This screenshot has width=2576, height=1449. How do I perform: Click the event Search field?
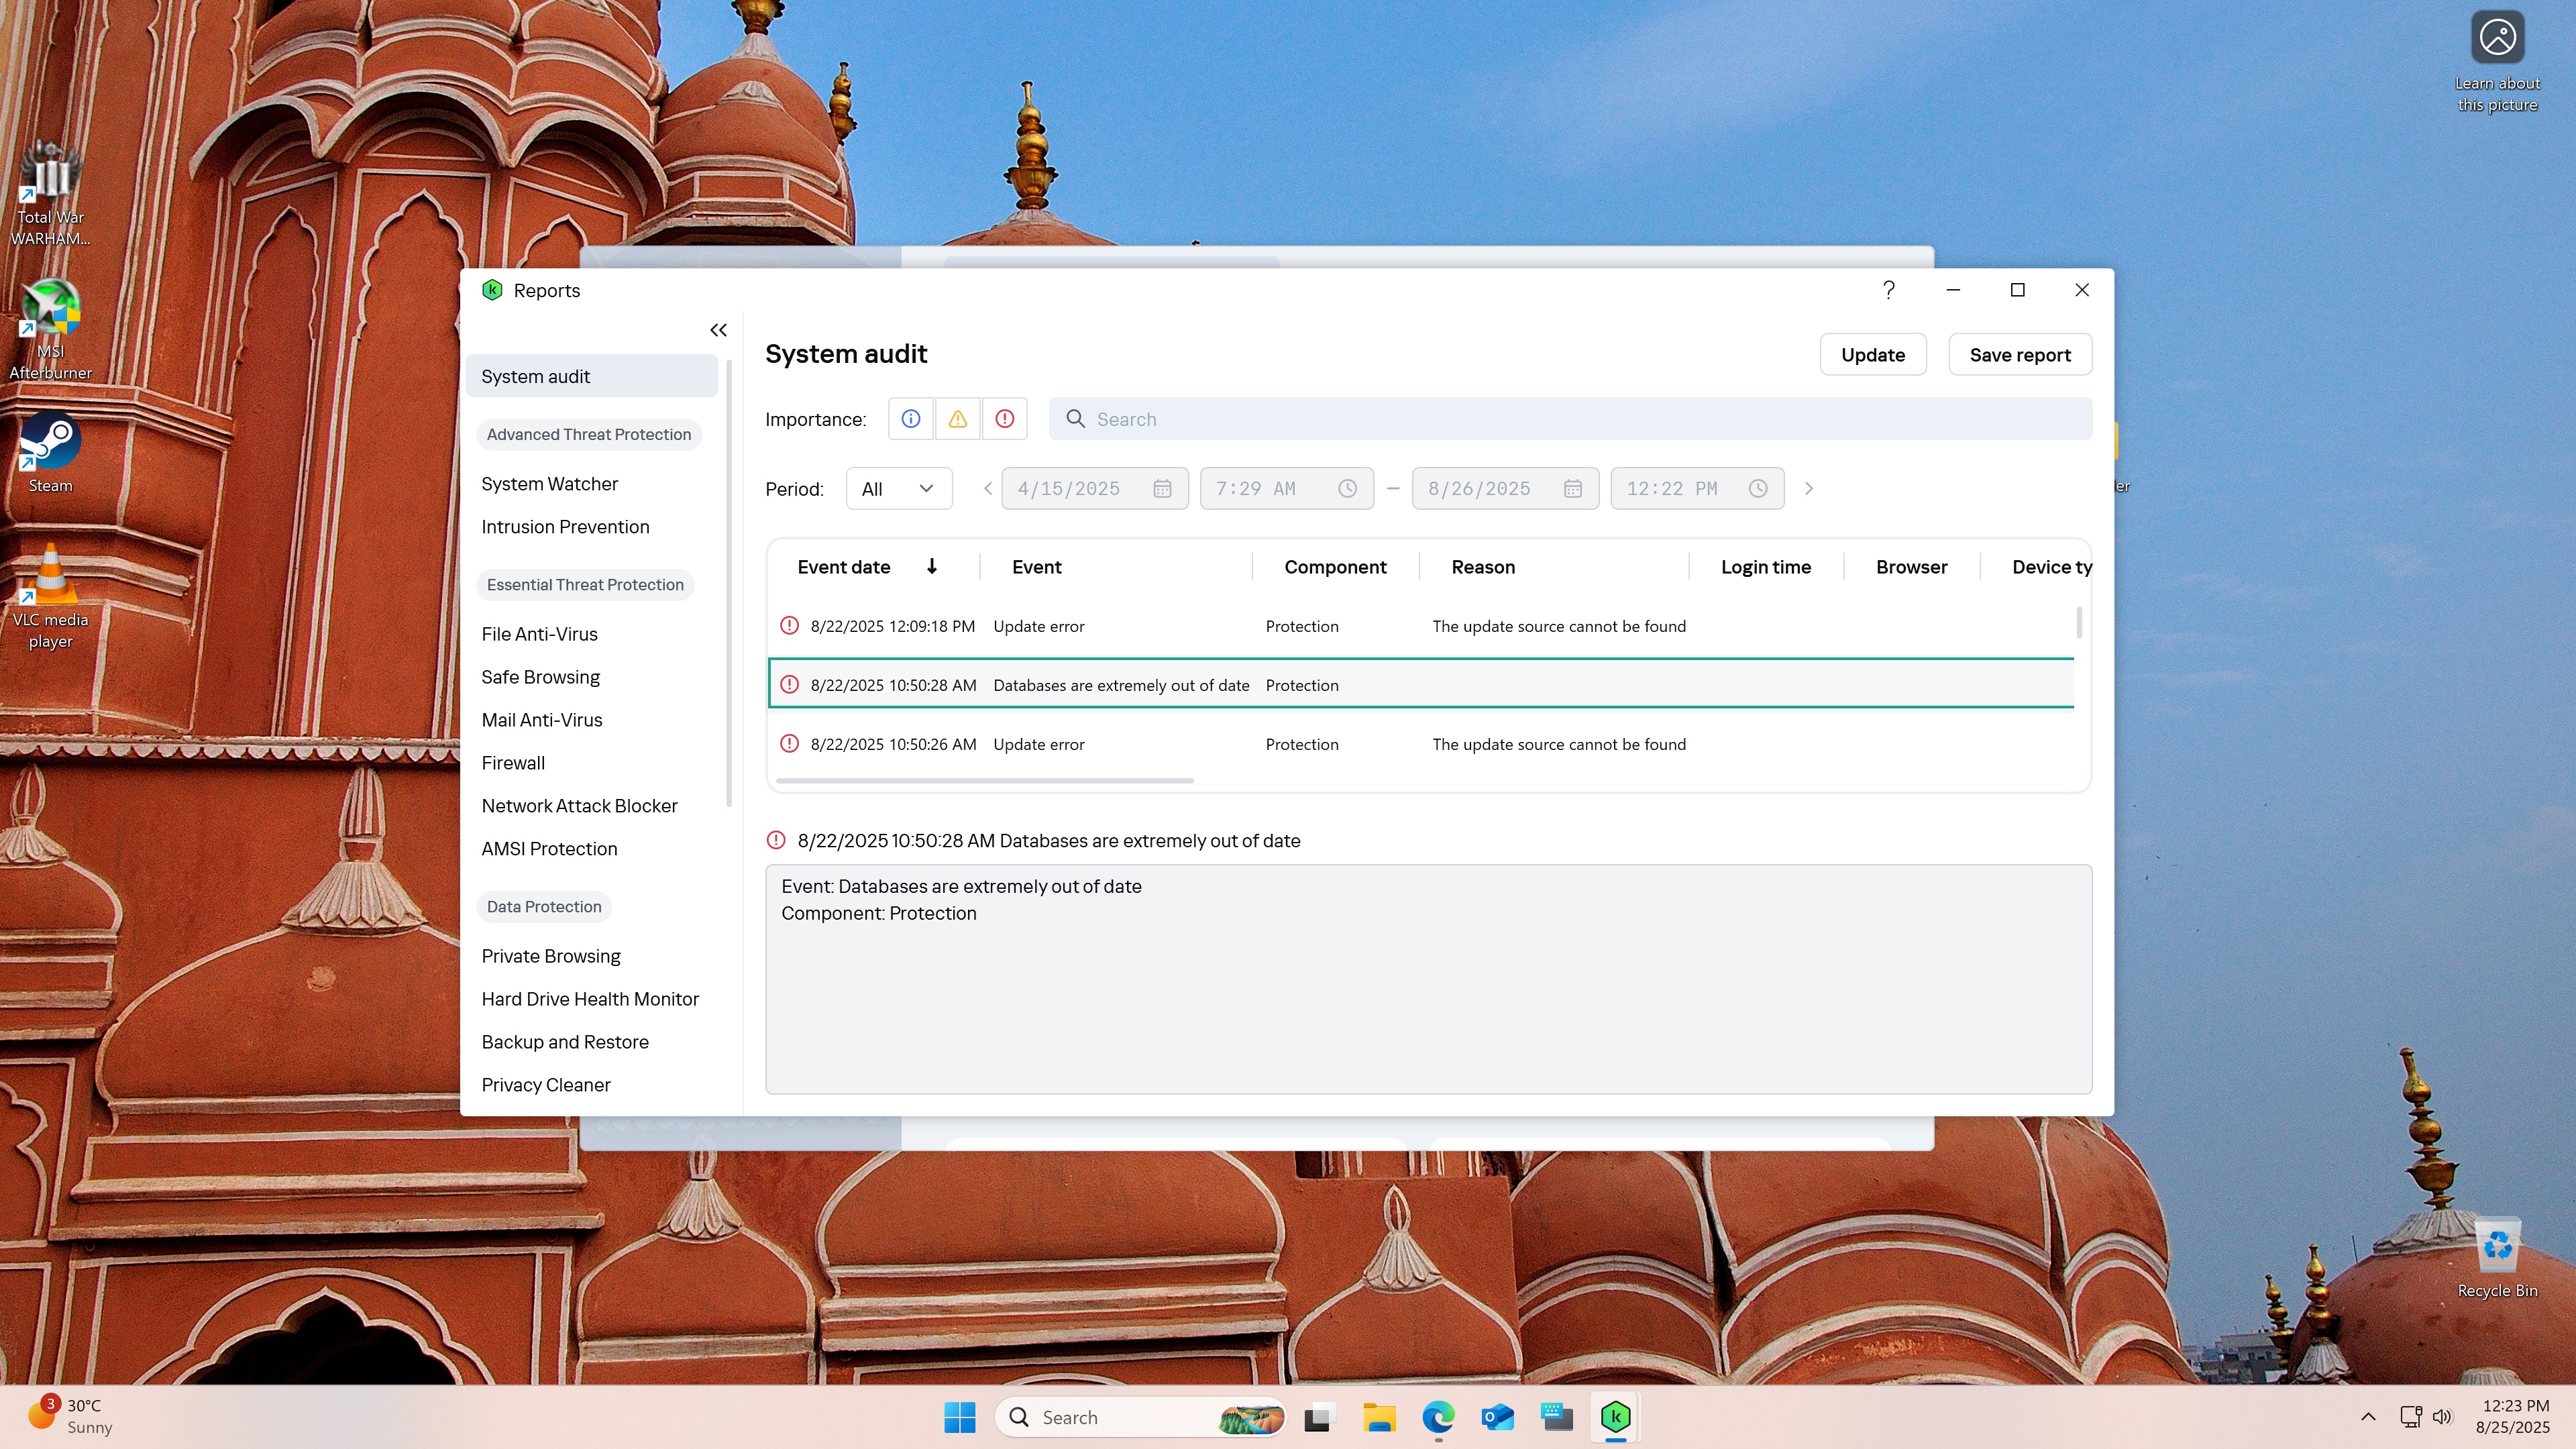coord(1570,419)
